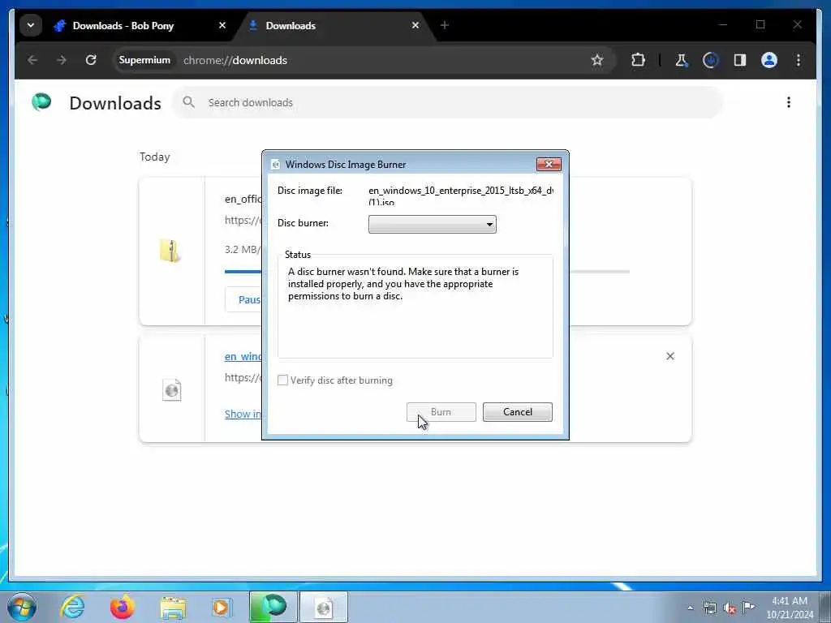Viewport: 831px width, 623px height.
Task: Open Windows Explorer from taskbar
Action: (x=173, y=607)
